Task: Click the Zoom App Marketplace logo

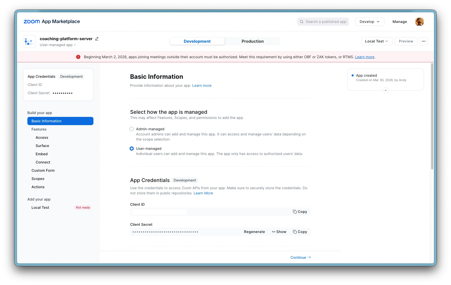Action: [x=52, y=22]
